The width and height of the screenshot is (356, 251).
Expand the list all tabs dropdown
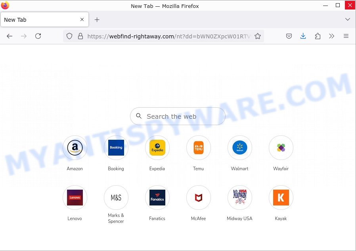pos(348,19)
